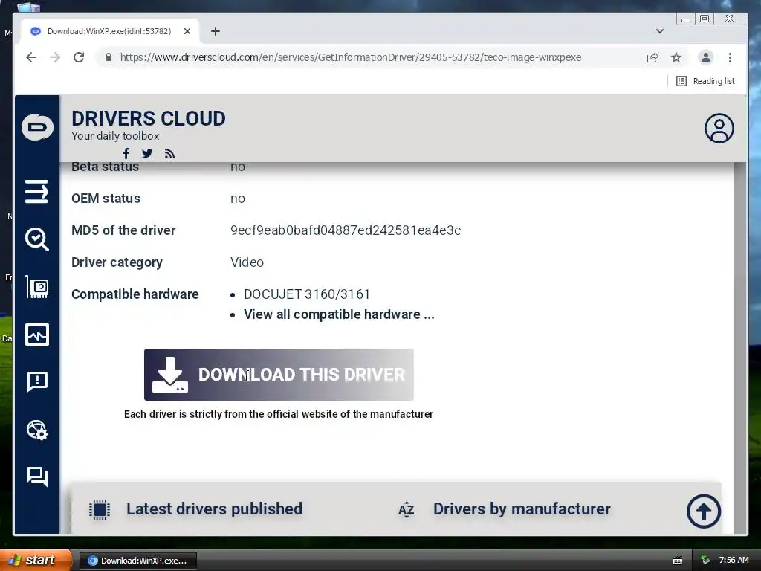Open the Windows start menu
The image size is (761, 571).
[36, 560]
